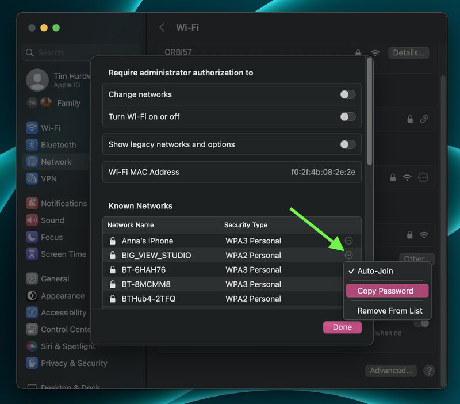
Task: Select Copy Password from the menu
Action: pyautogui.click(x=386, y=291)
